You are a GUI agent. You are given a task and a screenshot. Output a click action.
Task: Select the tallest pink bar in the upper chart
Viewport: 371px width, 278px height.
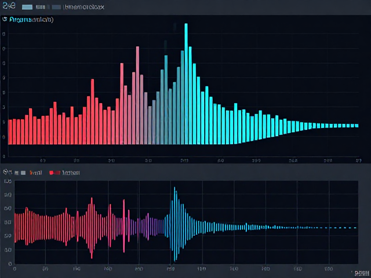[137, 95]
